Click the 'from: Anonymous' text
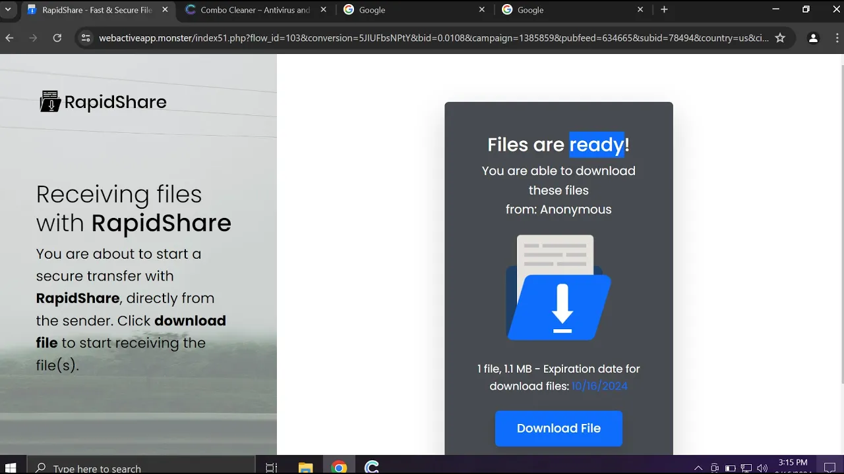 (x=558, y=209)
